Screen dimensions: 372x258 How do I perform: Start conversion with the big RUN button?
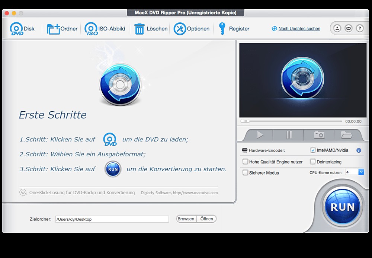point(342,207)
